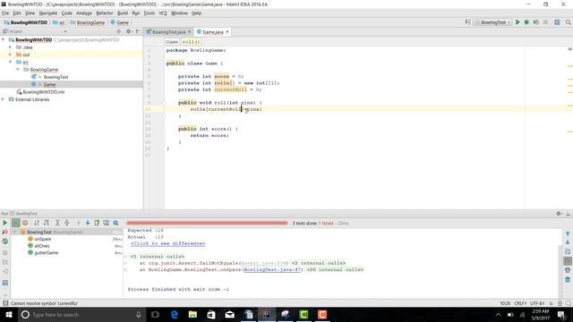This screenshot has height=322, width=573.
Task: Expand External Libraries node
Action: click(x=4, y=99)
